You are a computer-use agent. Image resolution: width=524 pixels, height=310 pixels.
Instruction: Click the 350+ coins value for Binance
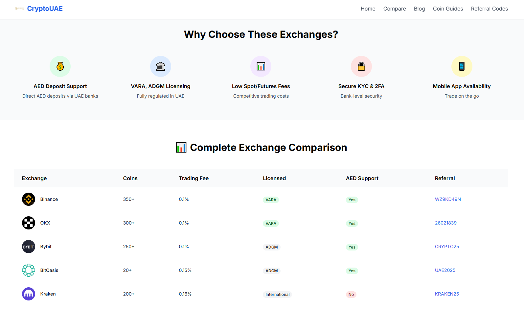(x=129, y=199)
